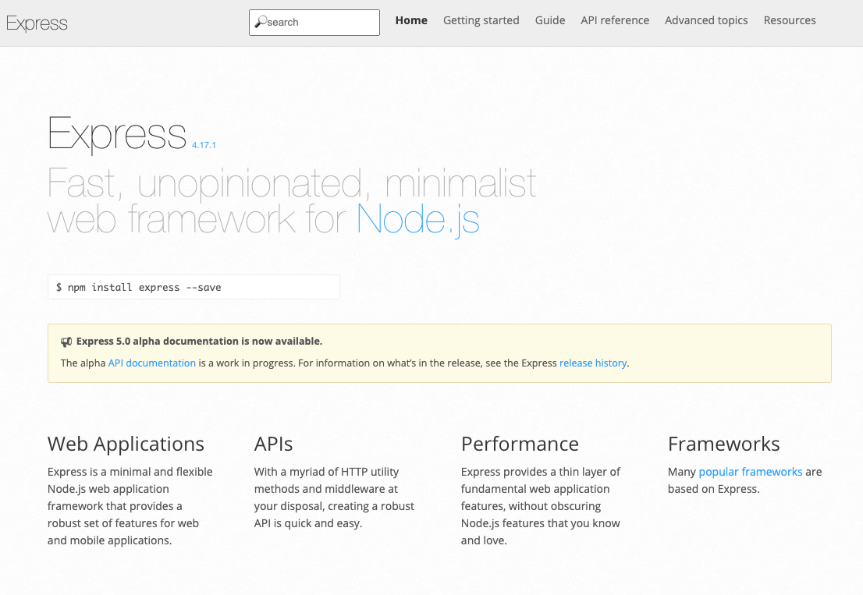Open the Resources menu
This screenshot has width=863, height=595.
790,20
